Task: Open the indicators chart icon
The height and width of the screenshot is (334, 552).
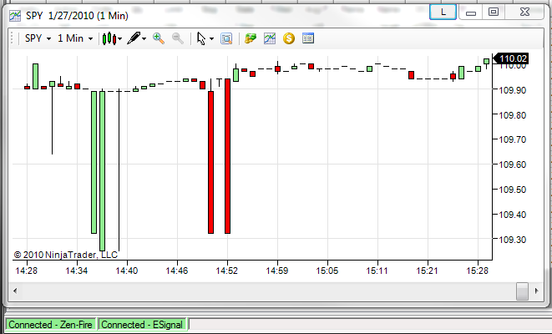Action: 270,38
